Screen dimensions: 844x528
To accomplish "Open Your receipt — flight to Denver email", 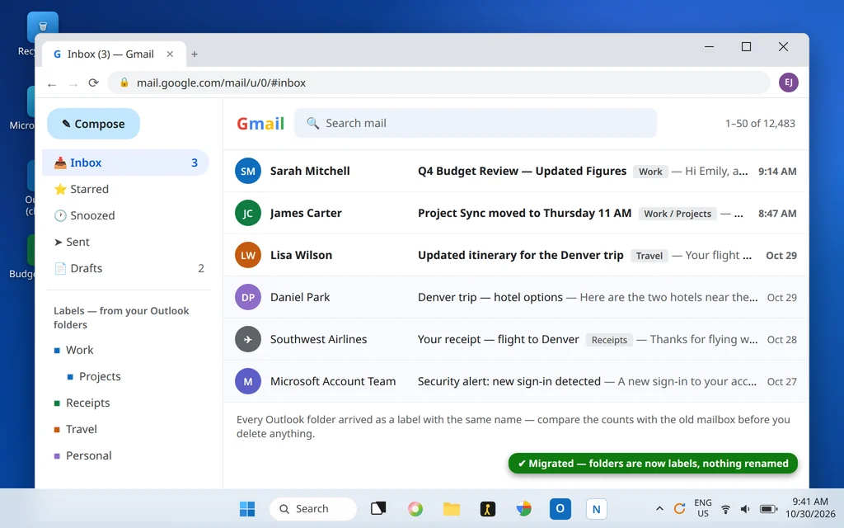I will [516, 339].
